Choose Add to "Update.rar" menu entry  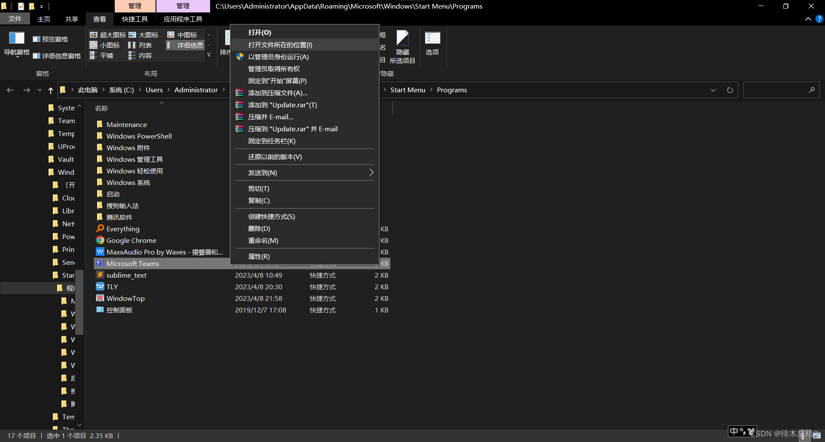coord(304,105)
